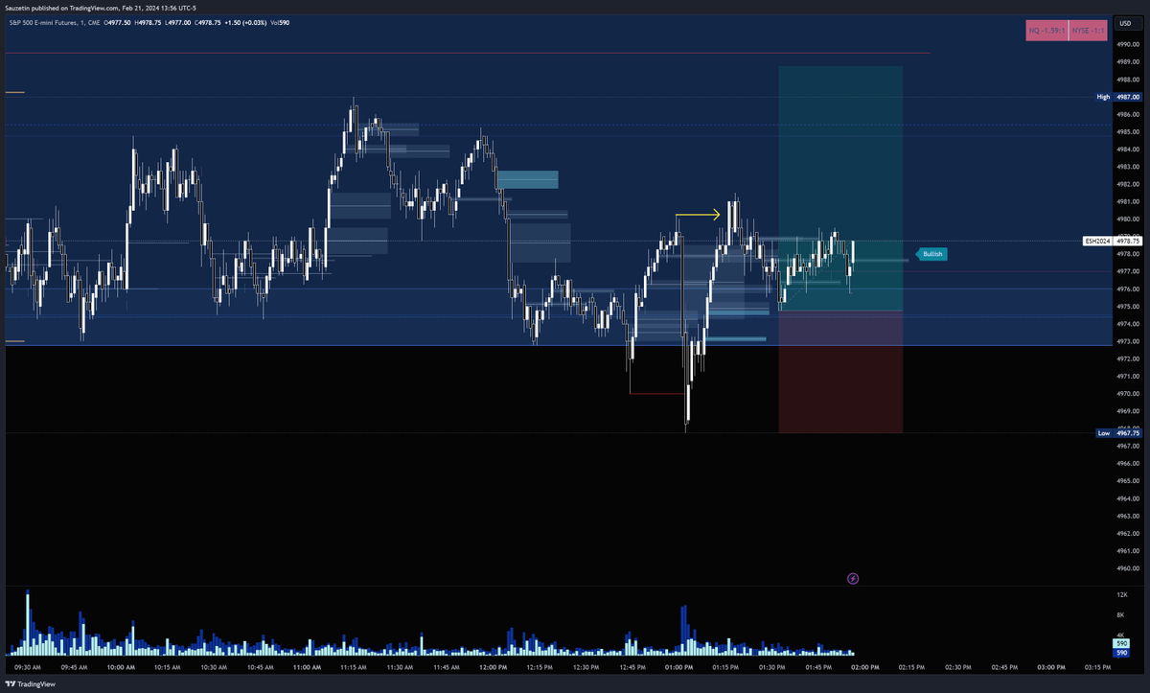Click the 4984.00 price axis label
This screenshot has width=1150, height=693.
1128,149
